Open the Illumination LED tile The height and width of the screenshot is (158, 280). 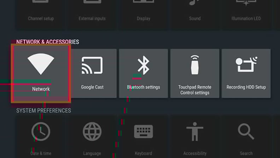tap(246, 14)
